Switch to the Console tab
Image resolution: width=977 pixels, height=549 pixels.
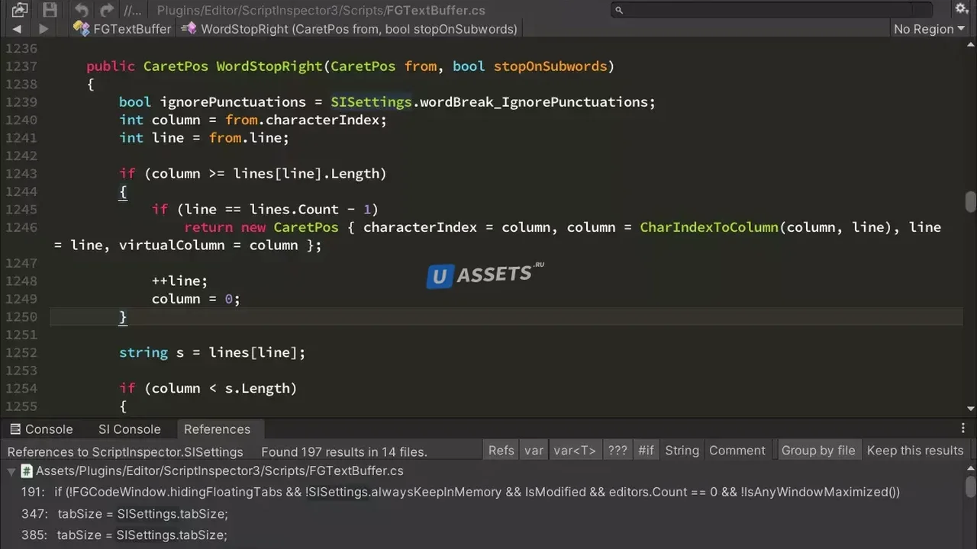(41, 429)
